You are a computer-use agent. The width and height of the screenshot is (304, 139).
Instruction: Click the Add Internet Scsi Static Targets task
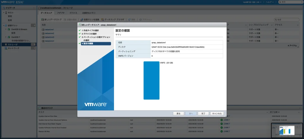point(50,124)
